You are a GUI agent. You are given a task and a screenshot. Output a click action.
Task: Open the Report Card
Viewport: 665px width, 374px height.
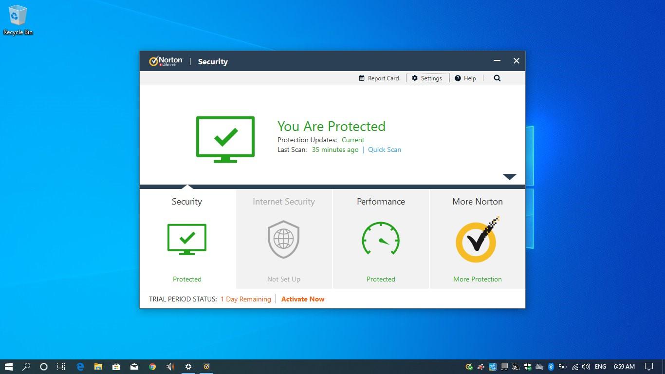[379, 78]
